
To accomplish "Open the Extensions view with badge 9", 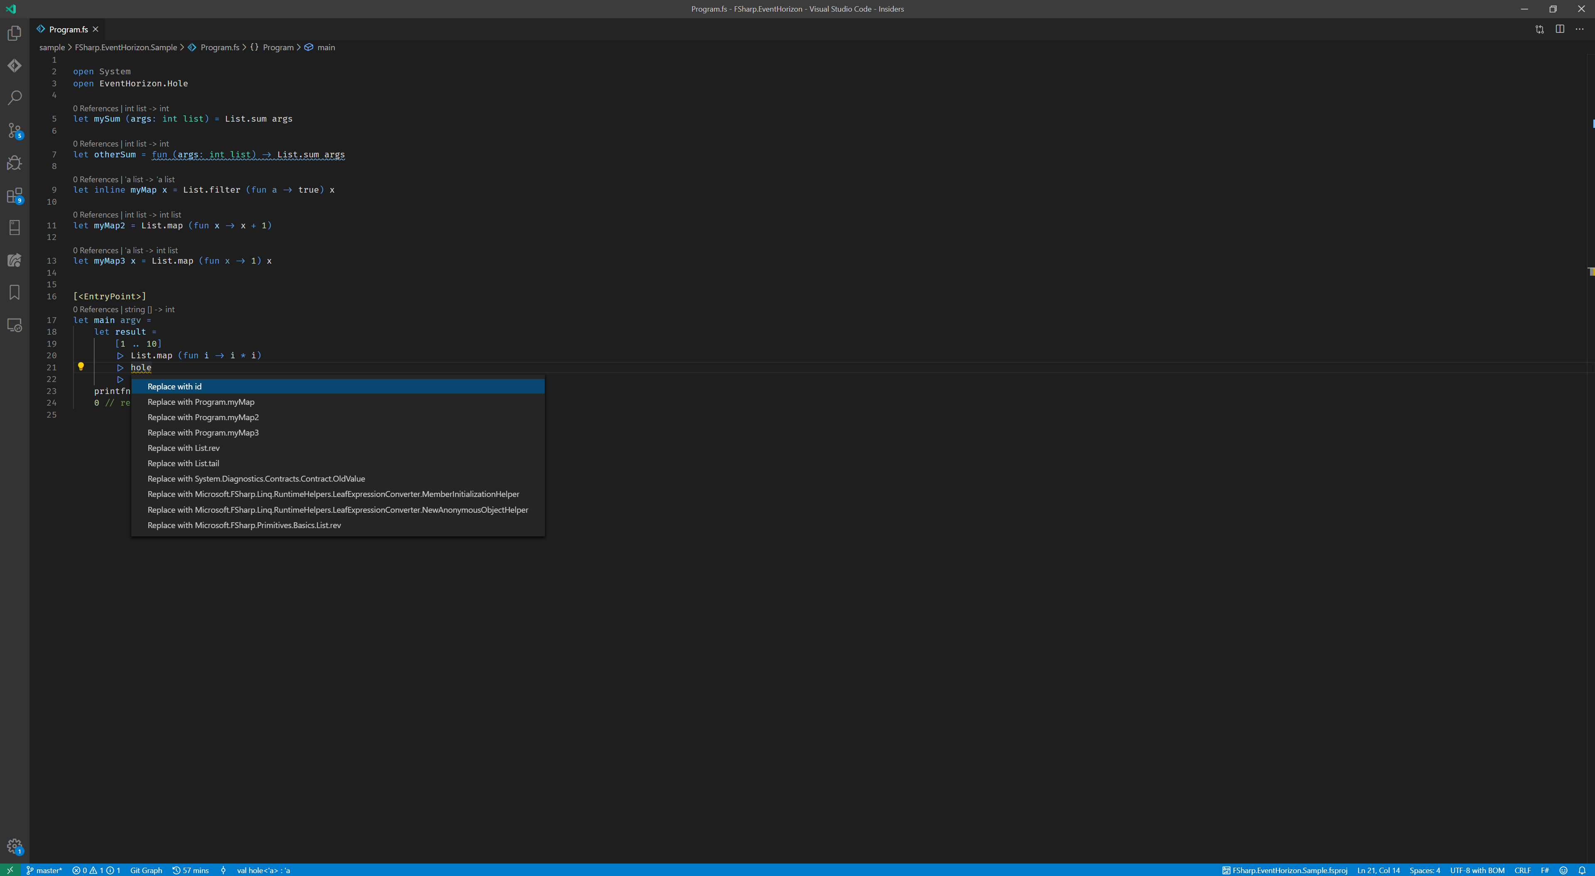I will point(14,196).
